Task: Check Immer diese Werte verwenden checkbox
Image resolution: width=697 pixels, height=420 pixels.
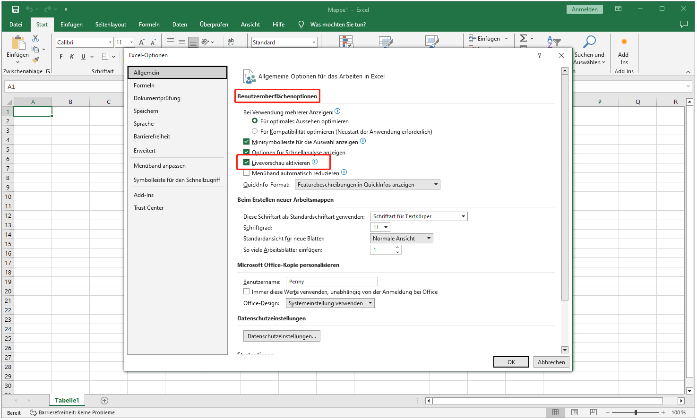Action: [246, 291]
